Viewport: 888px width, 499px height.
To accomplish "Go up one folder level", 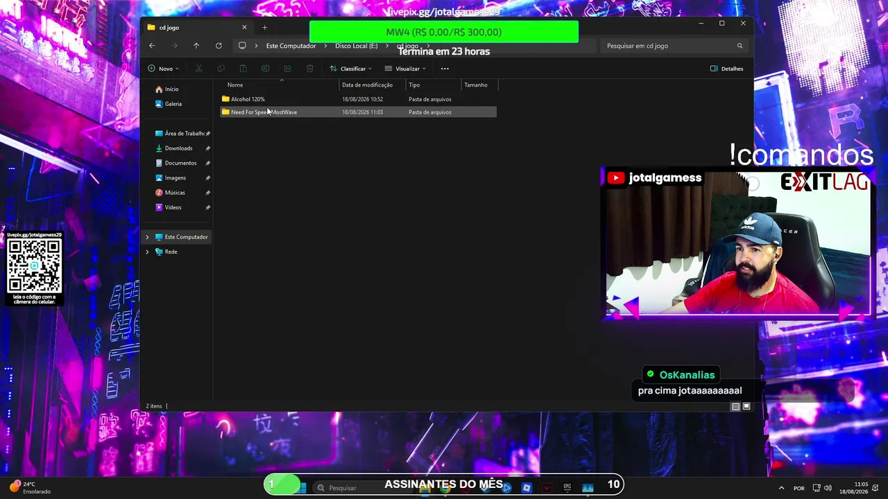I will tap(196, 46).
